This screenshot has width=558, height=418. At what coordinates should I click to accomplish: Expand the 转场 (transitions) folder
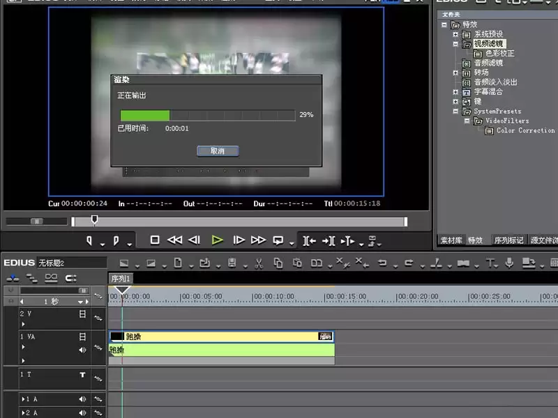pos(455,73)
